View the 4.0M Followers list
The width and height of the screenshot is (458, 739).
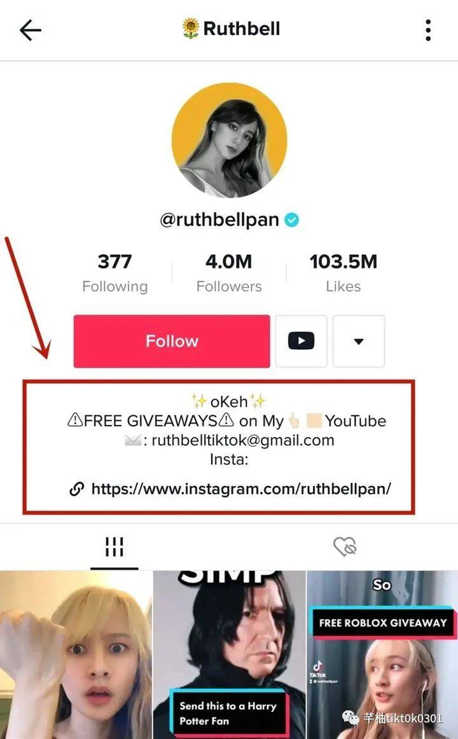click(x=229, y=273)
